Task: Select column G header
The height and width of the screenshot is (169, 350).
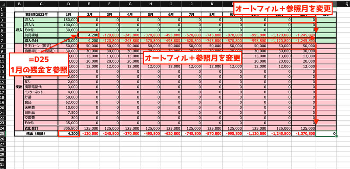Action: pyautogui.click(x=130, y=4)
